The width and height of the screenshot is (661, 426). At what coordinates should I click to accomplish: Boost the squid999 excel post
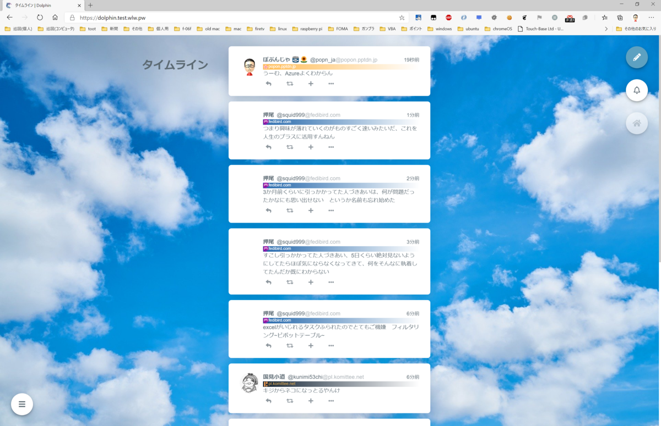(290, 346)
